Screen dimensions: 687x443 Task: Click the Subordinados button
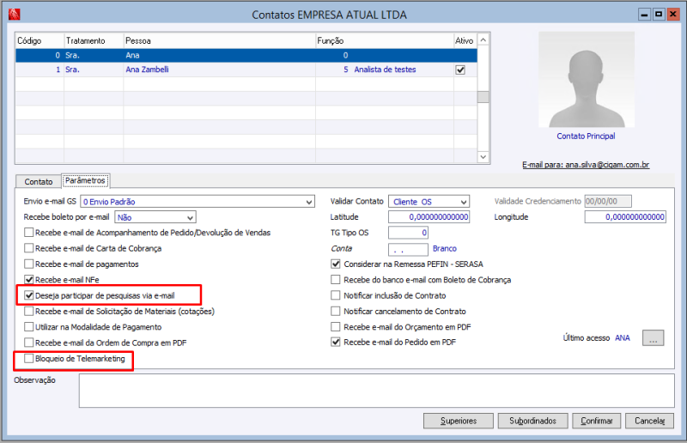(x=532, y=421)
